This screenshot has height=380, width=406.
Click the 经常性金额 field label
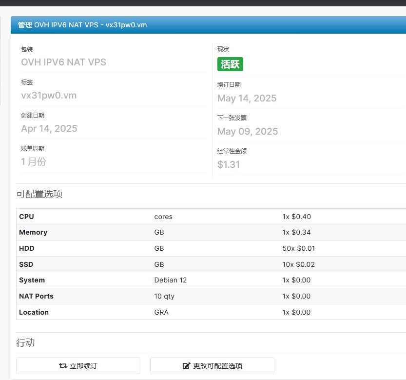232,151
